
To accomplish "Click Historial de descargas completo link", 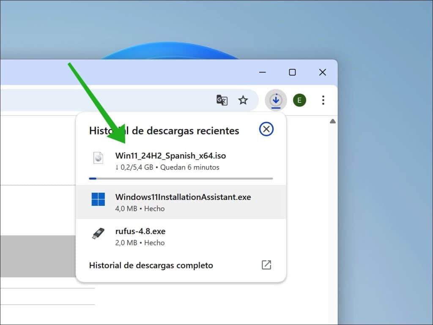I will click(151, 265).
